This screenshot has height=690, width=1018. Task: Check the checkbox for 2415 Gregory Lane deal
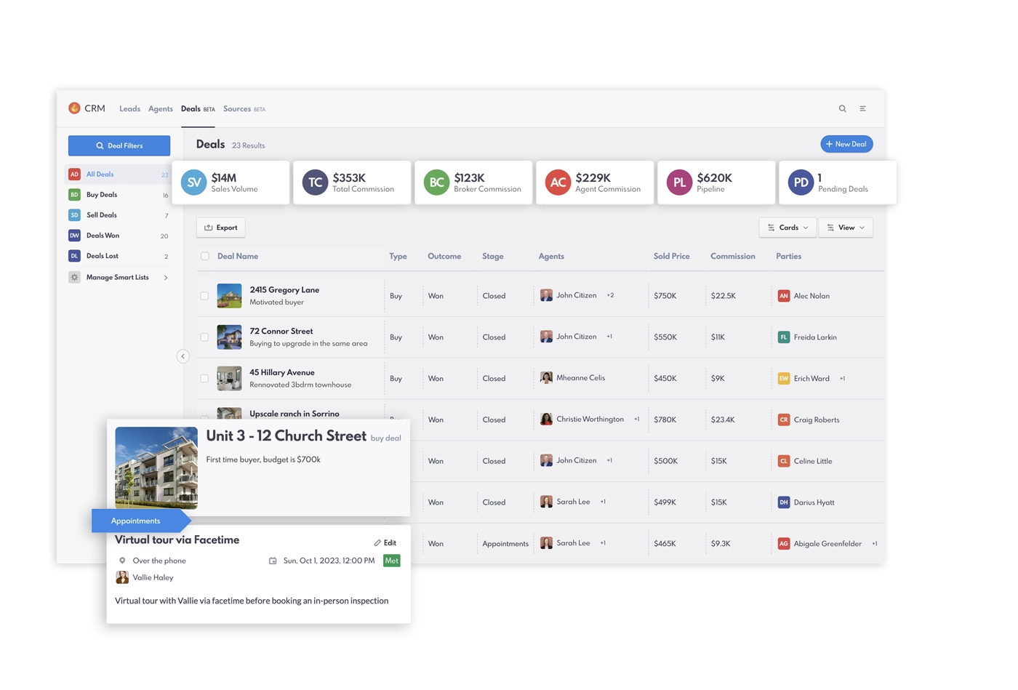pos(204,295)
